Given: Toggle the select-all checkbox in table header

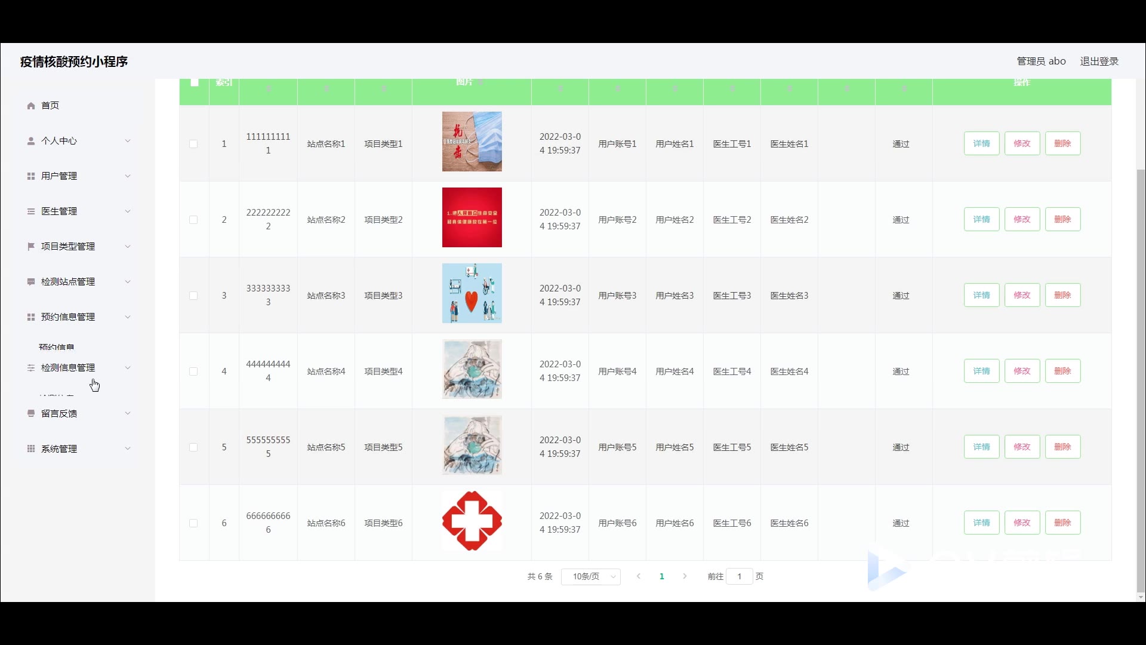Looking at the screenshot, I should click(195, 82).
